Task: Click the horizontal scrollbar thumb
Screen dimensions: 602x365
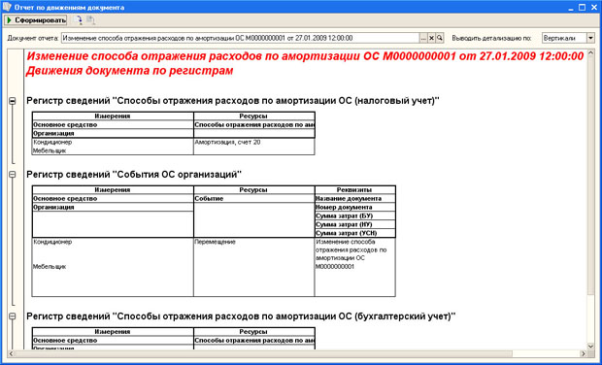Action: point(264,353)
